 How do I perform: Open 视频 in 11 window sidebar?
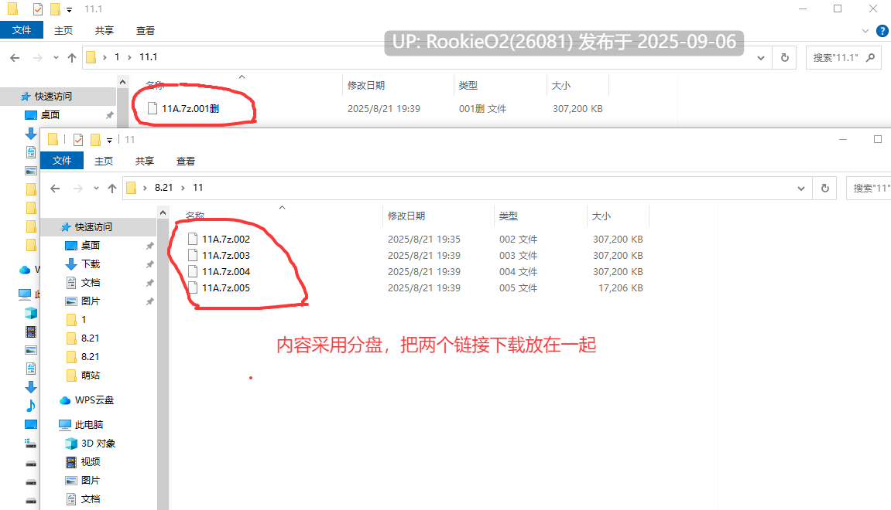[91, 462]
